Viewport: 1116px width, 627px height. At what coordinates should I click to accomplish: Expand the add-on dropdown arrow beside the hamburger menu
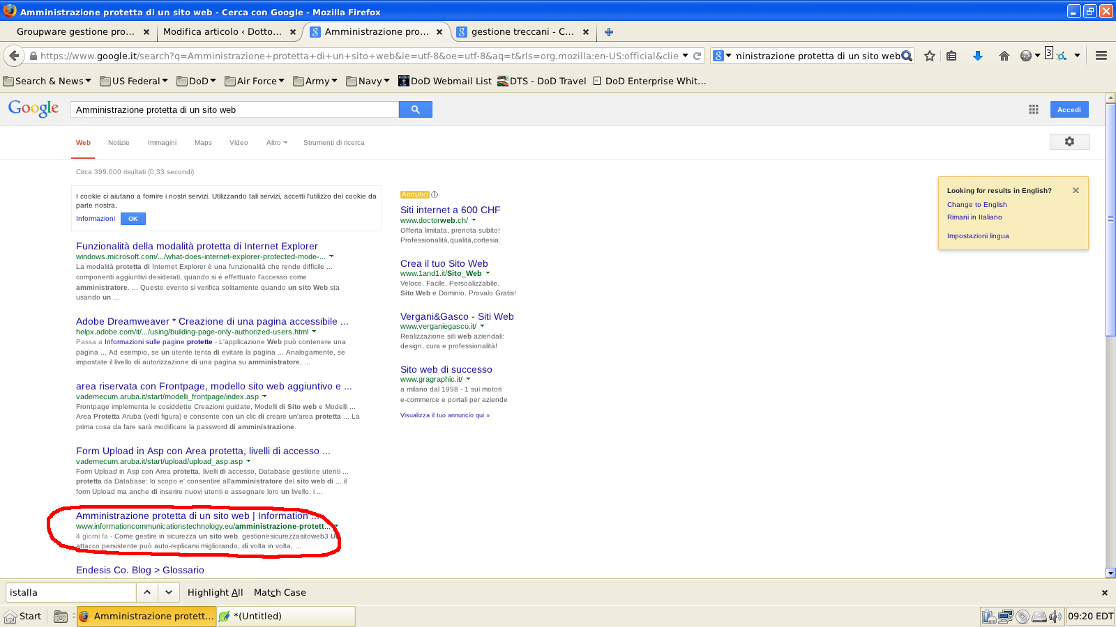(x=1077, y=56)
